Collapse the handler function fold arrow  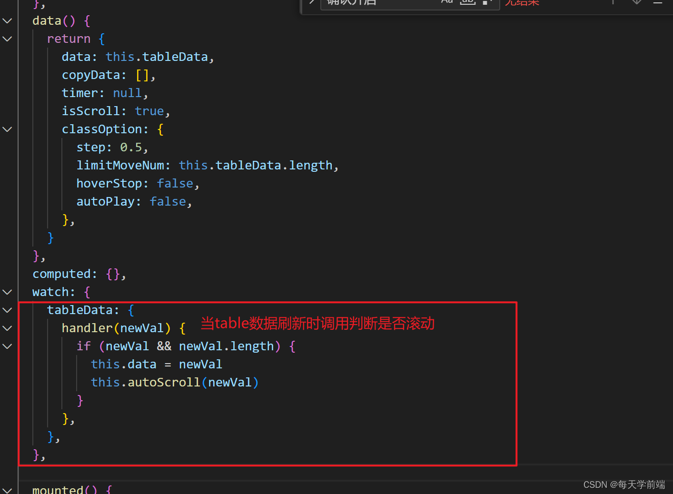click(7, 328)
